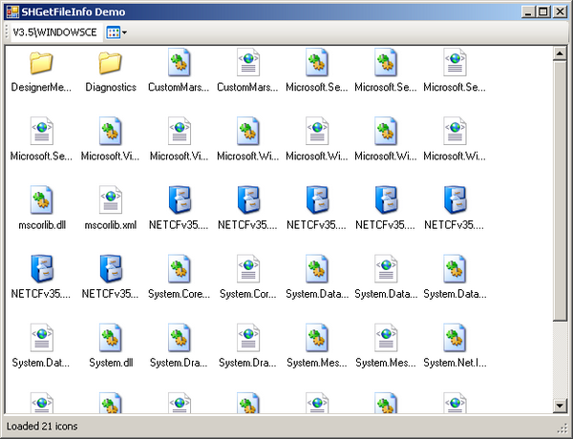Select the System.Cor... XML file
573x439 pixels.
point(247,278)
